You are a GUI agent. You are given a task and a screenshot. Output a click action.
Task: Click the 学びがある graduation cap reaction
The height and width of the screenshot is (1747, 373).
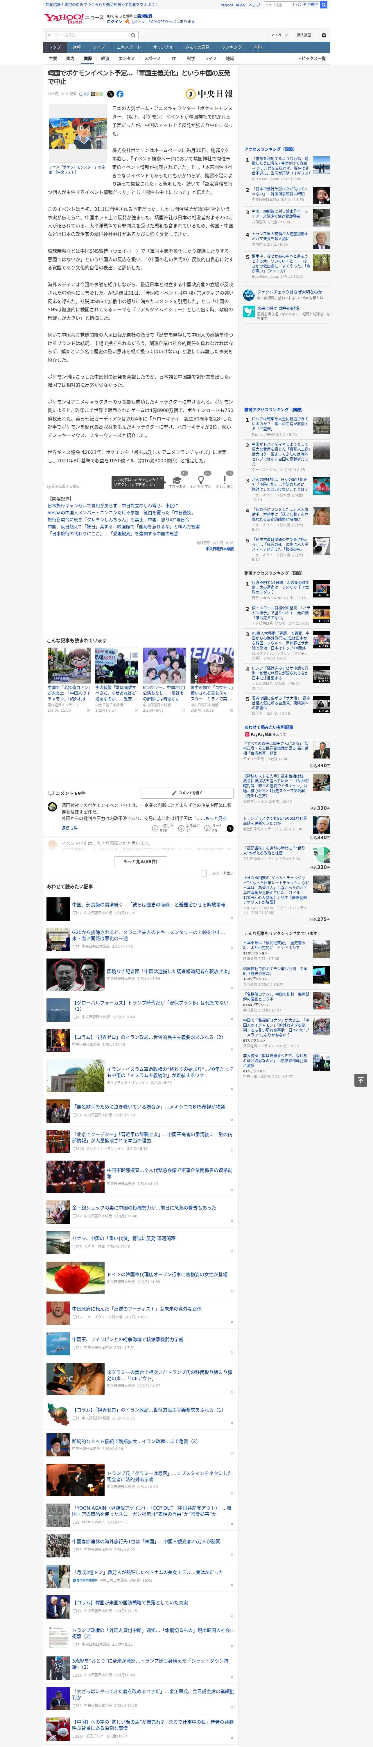click(x=177, y=481)
